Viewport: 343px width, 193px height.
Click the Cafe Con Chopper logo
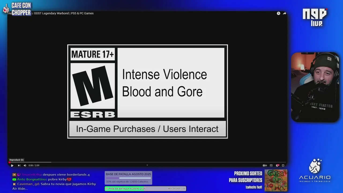point(17,9)
